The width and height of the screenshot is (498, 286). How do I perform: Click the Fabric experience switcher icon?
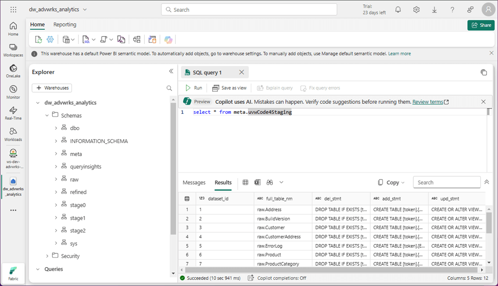[13, 273]
